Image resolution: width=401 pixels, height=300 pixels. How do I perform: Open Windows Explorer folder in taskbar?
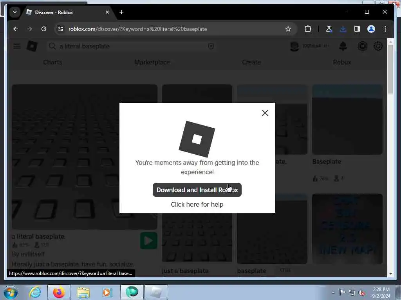click(83, 292)
